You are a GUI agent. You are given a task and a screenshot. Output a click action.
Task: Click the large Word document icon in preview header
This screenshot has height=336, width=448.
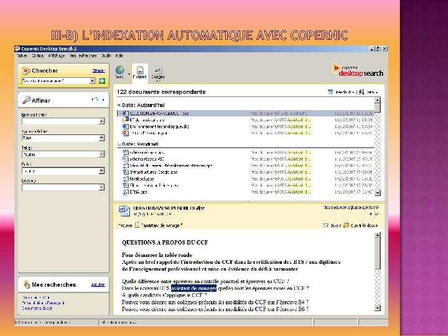point(124,211)
